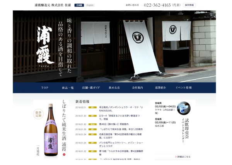Click the red dot icon below しぼりたて純米生酒 浦霞

tap(64, 155)
